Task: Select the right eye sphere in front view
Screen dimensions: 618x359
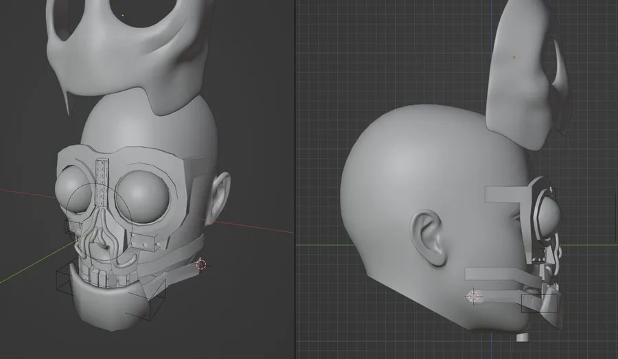Action: pyautogui.click(x=142, y=196)
